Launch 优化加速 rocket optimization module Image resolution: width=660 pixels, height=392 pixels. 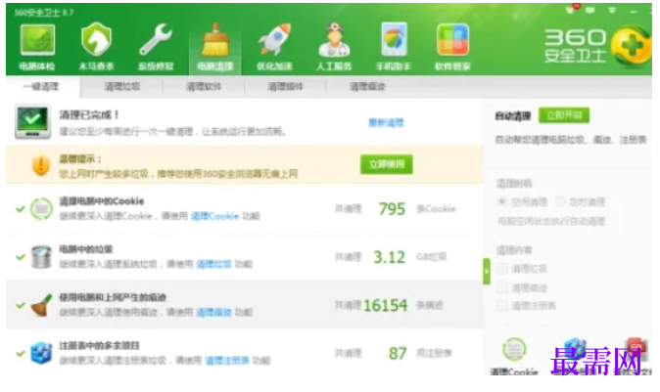coord(274,46)
